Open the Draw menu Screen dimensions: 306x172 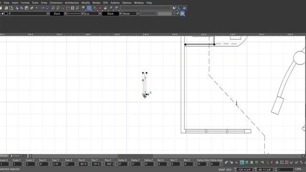click(44, 3)
